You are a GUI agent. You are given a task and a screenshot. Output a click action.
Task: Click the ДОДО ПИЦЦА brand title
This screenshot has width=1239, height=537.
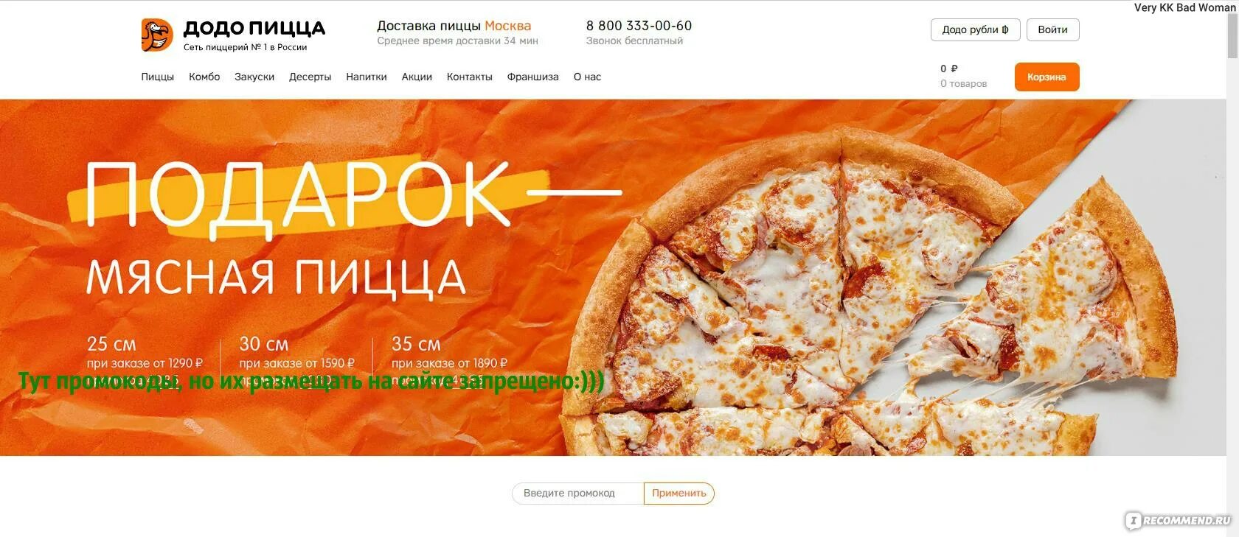[x=254, y=28]
